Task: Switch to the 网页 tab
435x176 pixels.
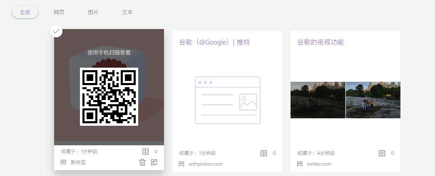Action: (x=59, y=12)
